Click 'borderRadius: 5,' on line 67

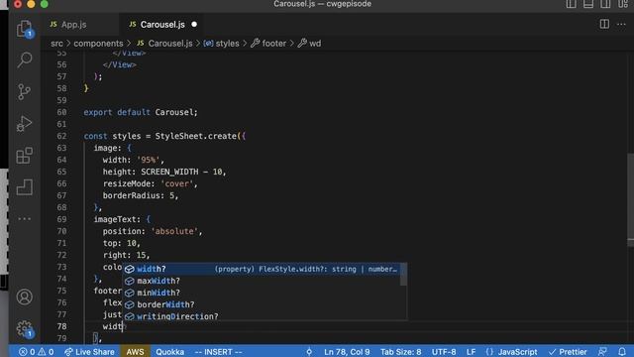click(141, 195)
